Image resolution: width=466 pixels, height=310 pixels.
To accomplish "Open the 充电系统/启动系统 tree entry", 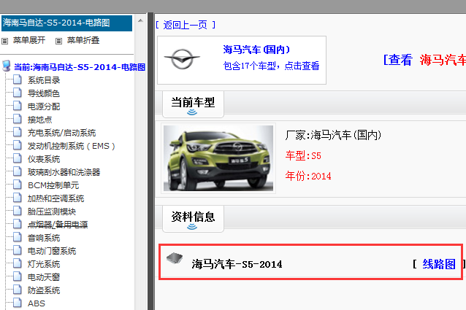I will pyautogui.click(x=61, y=133).
